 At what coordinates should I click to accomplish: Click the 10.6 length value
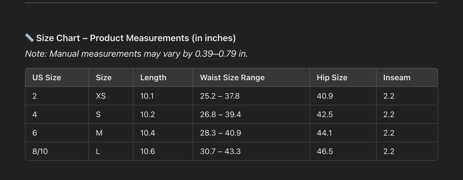pyautogui.click(x=148, y=151)
